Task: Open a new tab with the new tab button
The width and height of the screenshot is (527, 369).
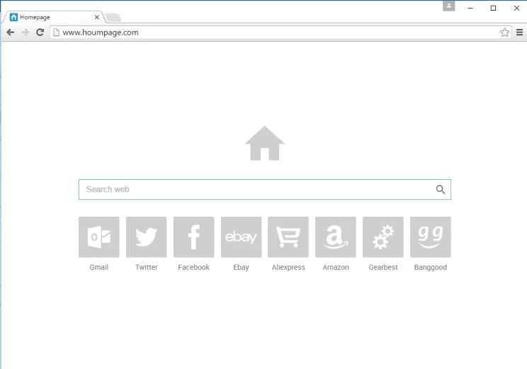Action: point(113,17)
